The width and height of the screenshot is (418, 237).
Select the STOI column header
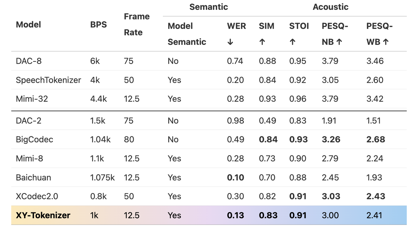tap(299, 34)
